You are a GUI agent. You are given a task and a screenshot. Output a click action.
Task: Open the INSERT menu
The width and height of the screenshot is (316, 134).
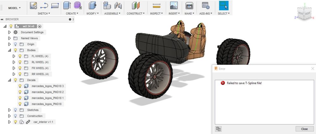click(x=174, y=14)
